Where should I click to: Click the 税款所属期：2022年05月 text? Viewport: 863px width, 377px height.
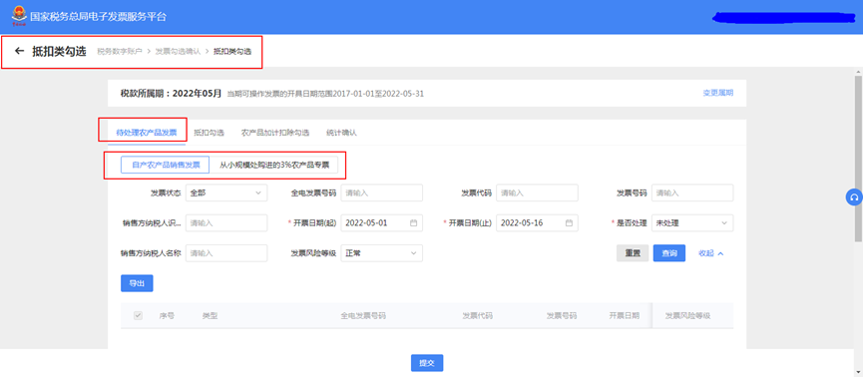pyautogui.click(x=172, y=93)
